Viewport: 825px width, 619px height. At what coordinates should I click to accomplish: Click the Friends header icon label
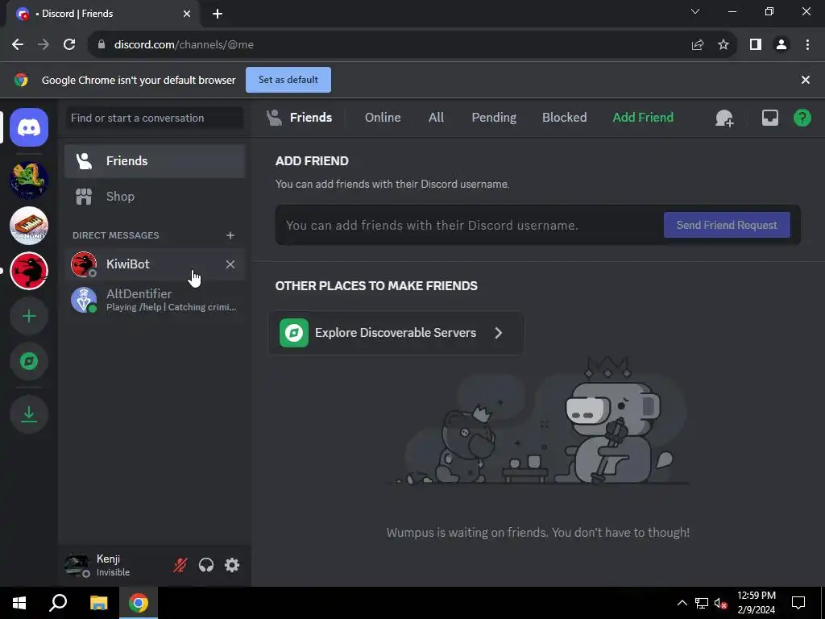coord(299,118)
